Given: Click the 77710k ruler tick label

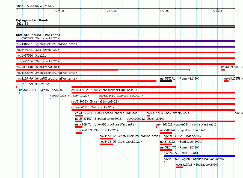Looking at the screenshot, I should coord(59,11).
